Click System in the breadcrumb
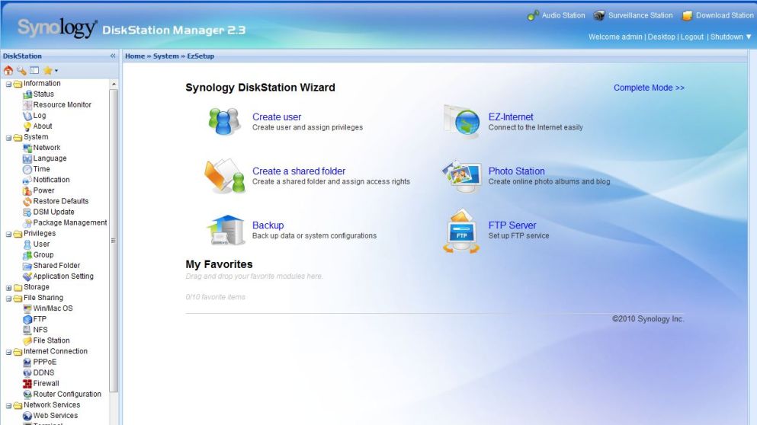This screenshot has width=757, height=425. [165, 56]
